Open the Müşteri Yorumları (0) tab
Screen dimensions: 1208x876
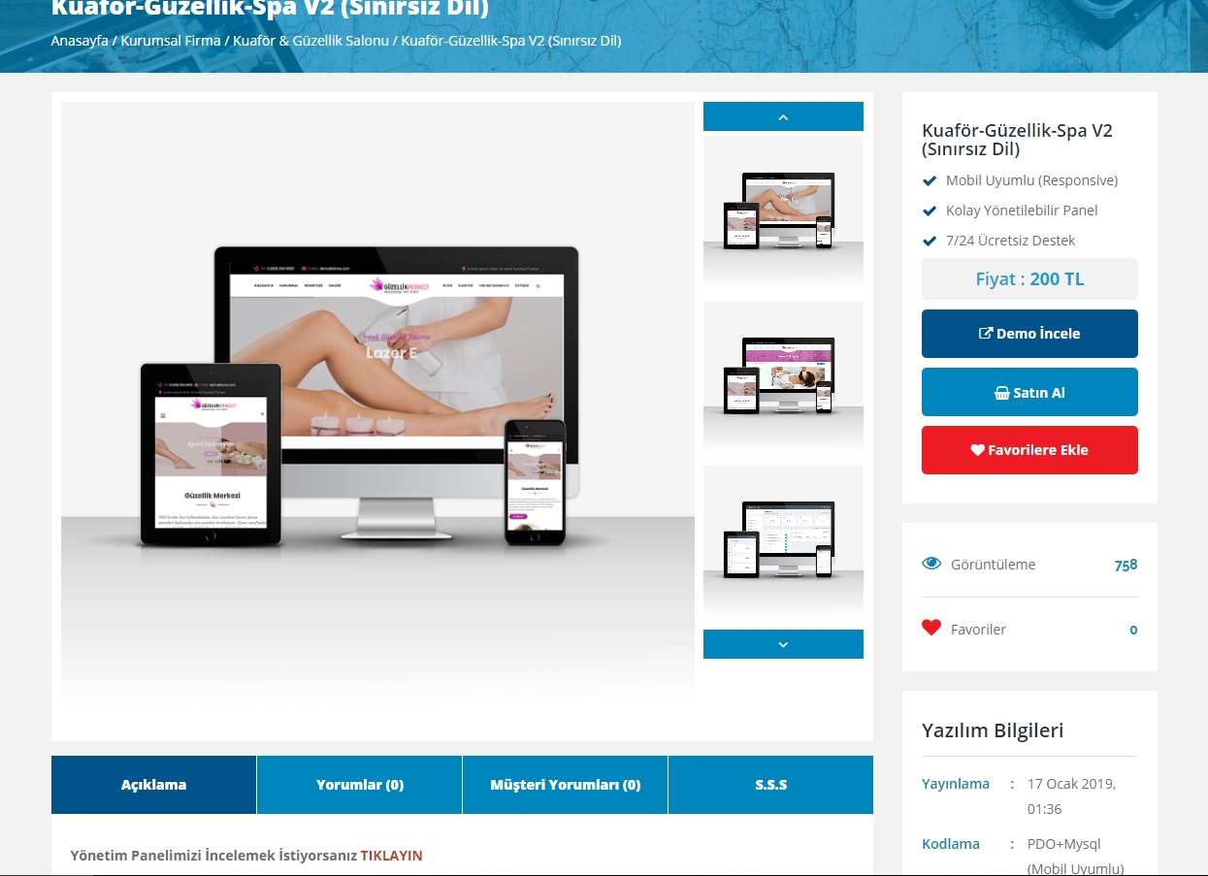coord(565,785)
